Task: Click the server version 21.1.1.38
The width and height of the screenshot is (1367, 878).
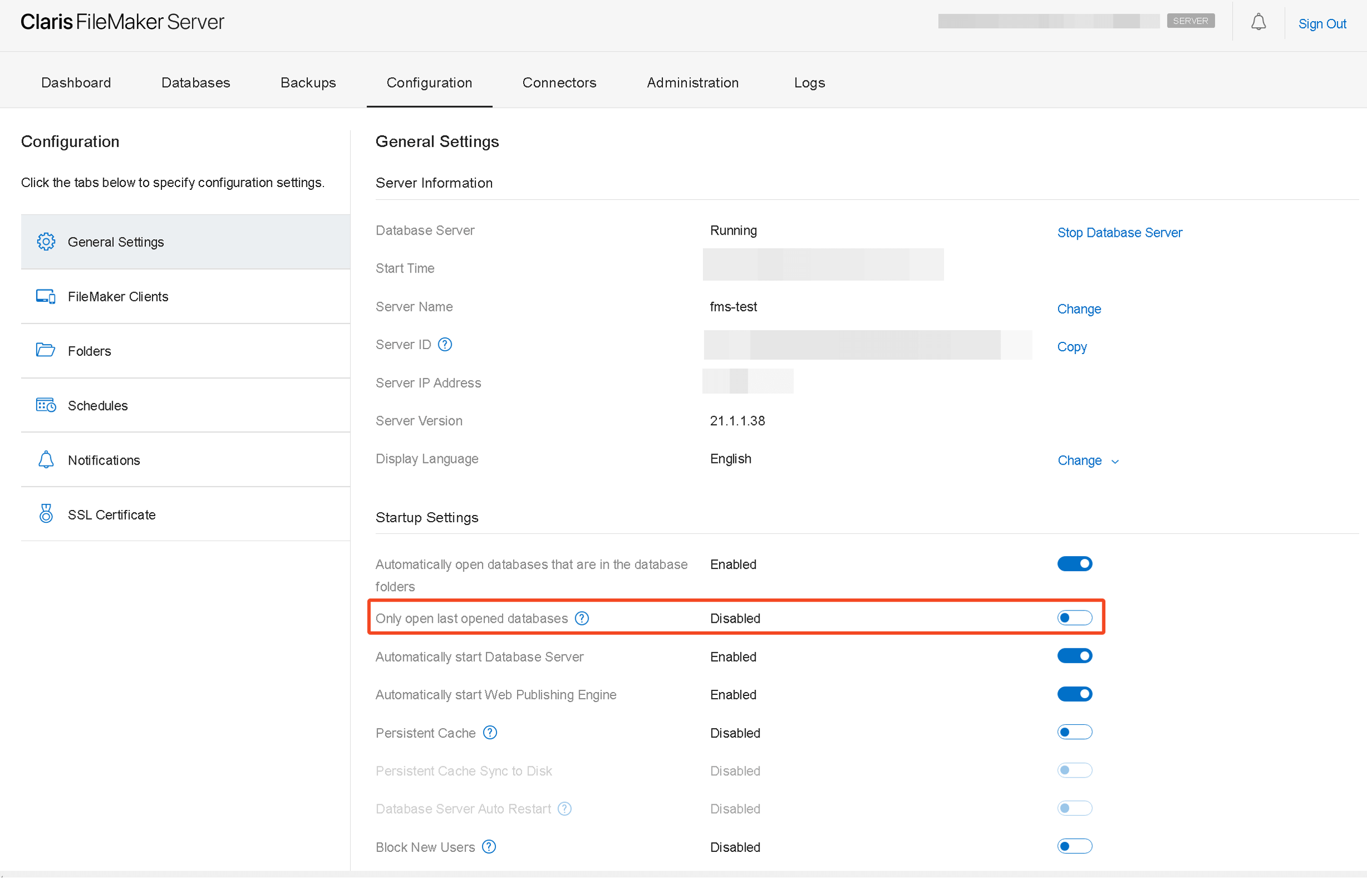Action: point(737,421)
